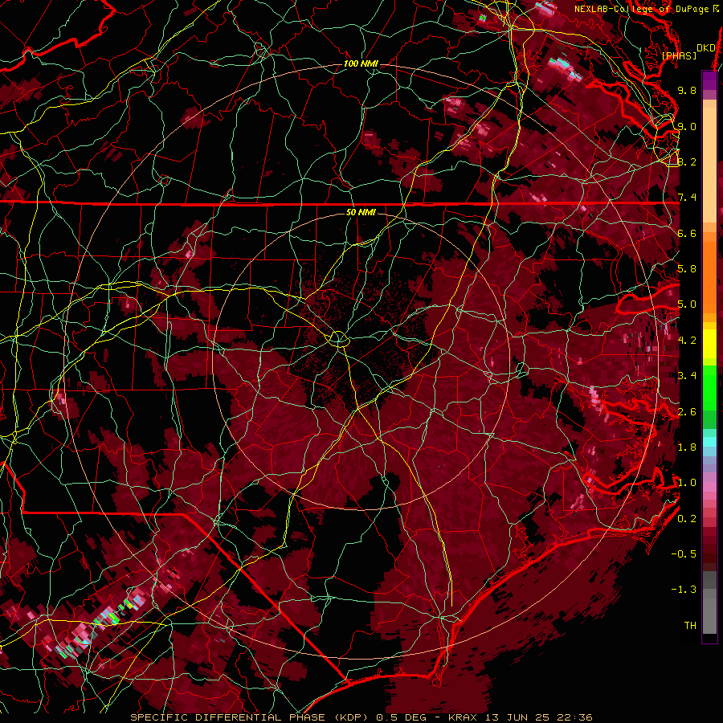Viewport: 723px width, 723px height.
Task: Click the -1.3 scale value
Action: coord(684,590)
